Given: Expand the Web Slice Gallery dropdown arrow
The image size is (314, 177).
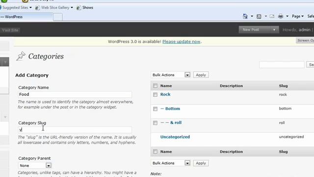Looking at the screenshot, I should pos(72,8).
